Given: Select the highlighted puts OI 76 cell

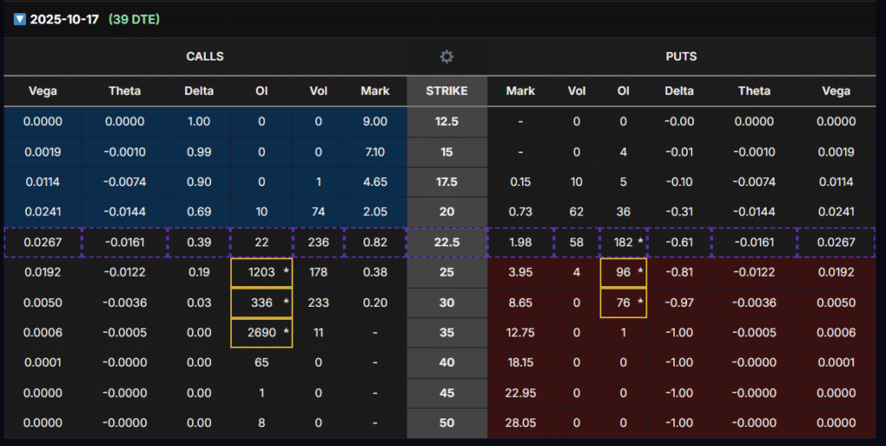Looking at the screenshot, I should pos(623,303).
